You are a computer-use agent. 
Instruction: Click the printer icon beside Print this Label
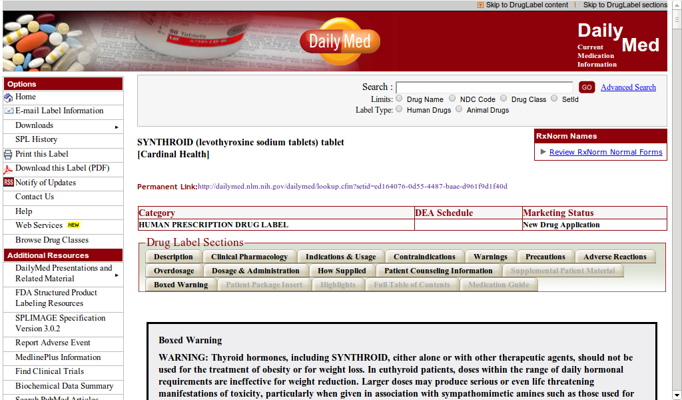click(x=8, y=154)
